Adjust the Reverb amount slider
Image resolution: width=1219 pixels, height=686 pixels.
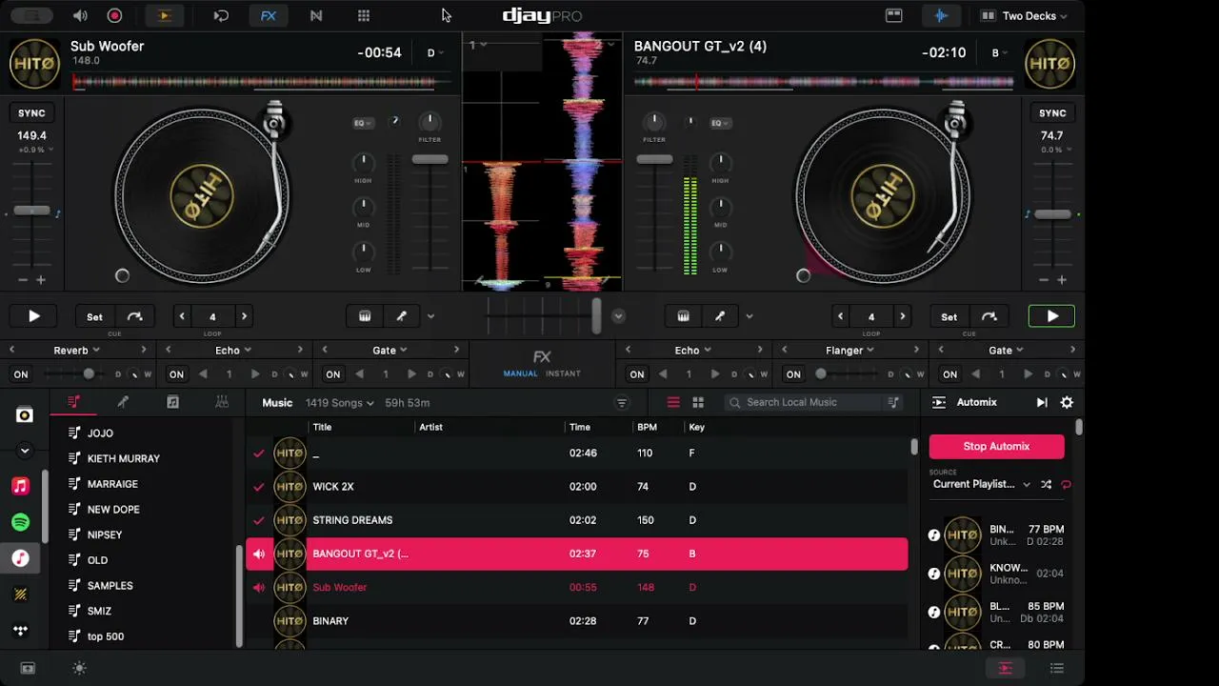[89, 374]
